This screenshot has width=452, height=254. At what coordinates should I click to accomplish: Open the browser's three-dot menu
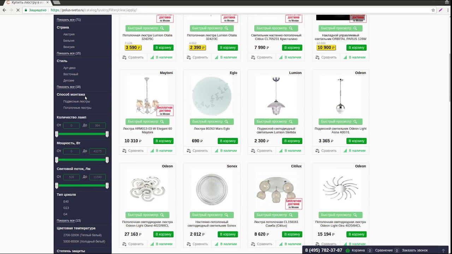click(447, 10)
